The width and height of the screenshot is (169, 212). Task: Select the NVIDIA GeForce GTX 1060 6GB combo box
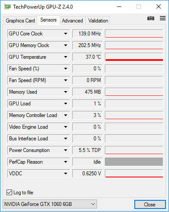pyautogui.click(x=50, y=204)
